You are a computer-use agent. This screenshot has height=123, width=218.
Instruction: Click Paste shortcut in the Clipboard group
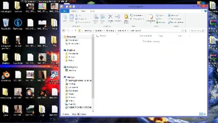point(83,22)
